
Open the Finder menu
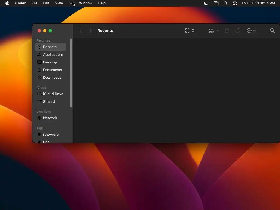(x=20, y=3)
